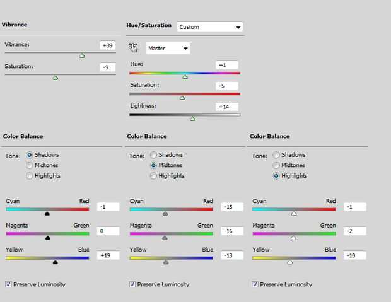Select Shadows in the middle Color Balance panel

point(153,155)
